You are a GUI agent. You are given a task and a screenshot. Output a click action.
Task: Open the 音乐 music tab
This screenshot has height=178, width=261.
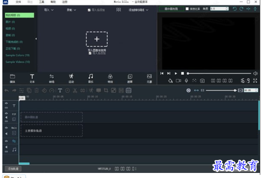91,78
